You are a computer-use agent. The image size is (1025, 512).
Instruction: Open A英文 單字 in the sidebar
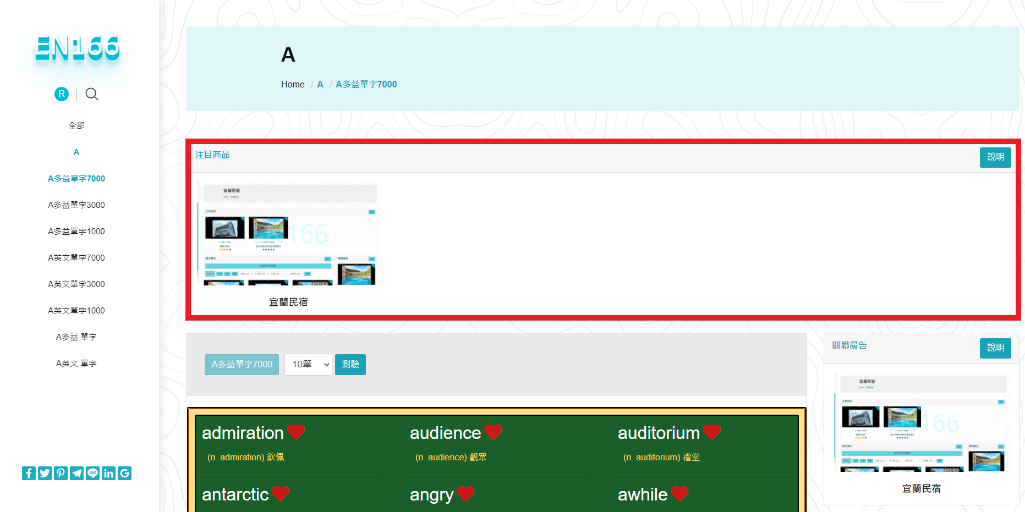click(76, 364)
